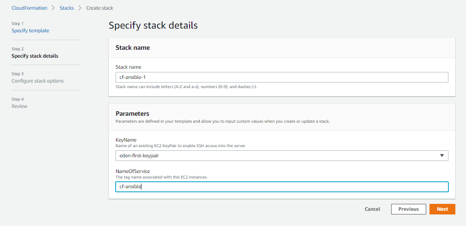Click the Specify stack details page title
This screenshot has width=466, height=226.
pos(153,25)
